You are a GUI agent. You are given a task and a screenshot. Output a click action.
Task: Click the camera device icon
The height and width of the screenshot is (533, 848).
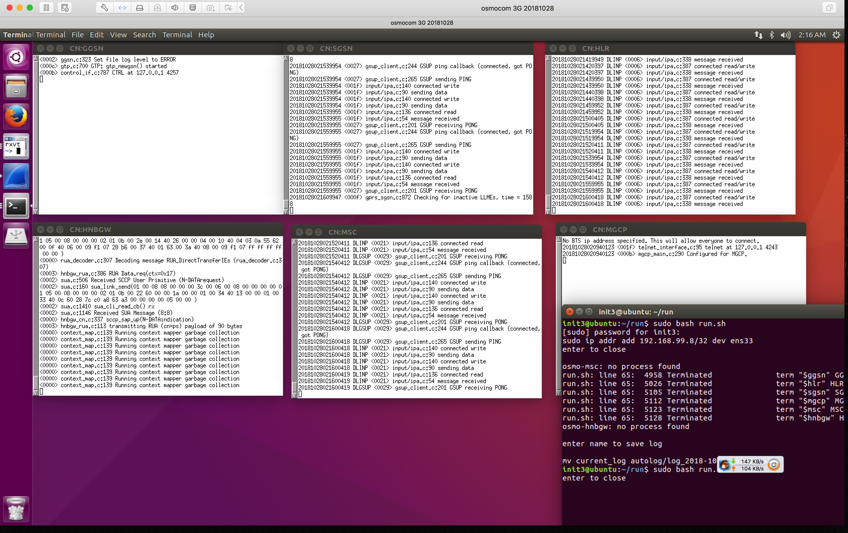pos(211,7)
